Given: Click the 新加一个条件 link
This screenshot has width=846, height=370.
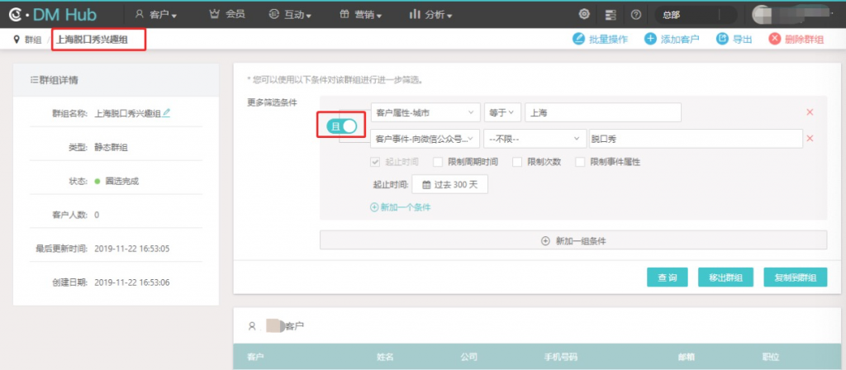Looking at the screenshot, I should coord(401,207).
